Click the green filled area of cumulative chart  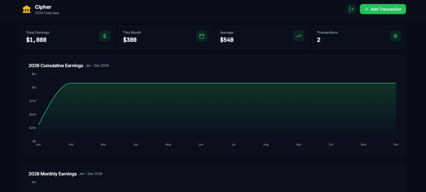coord(216,110)
